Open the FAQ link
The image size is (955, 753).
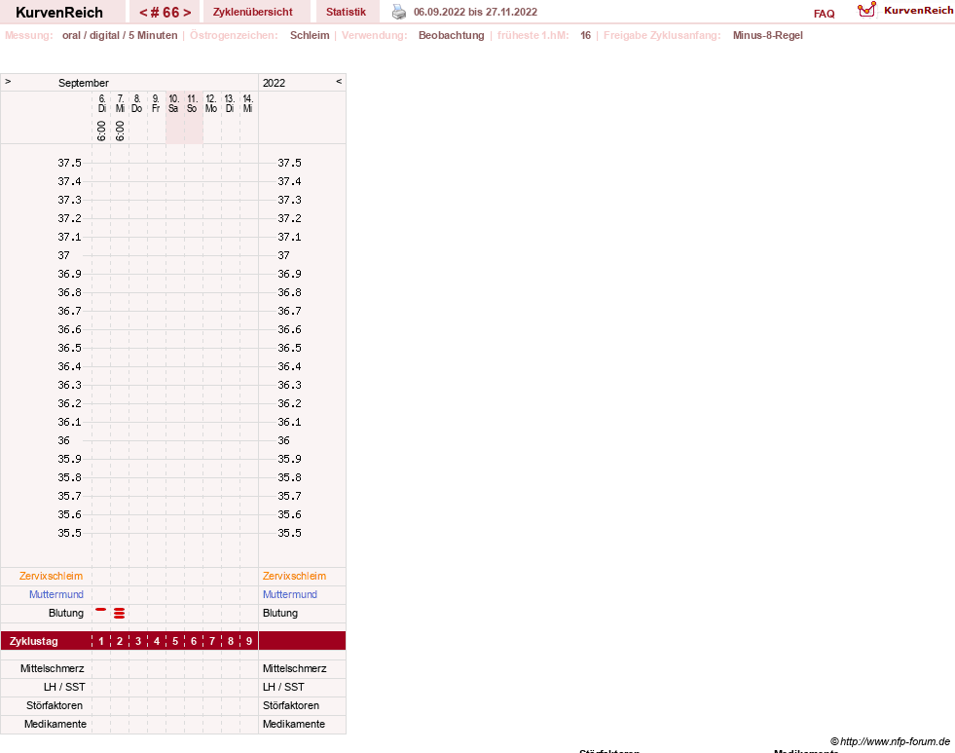click(824, 14)
